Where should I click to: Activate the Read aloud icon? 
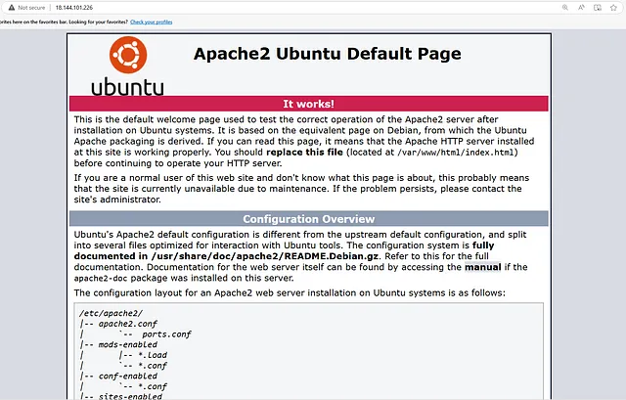click(x=581, y=8)
